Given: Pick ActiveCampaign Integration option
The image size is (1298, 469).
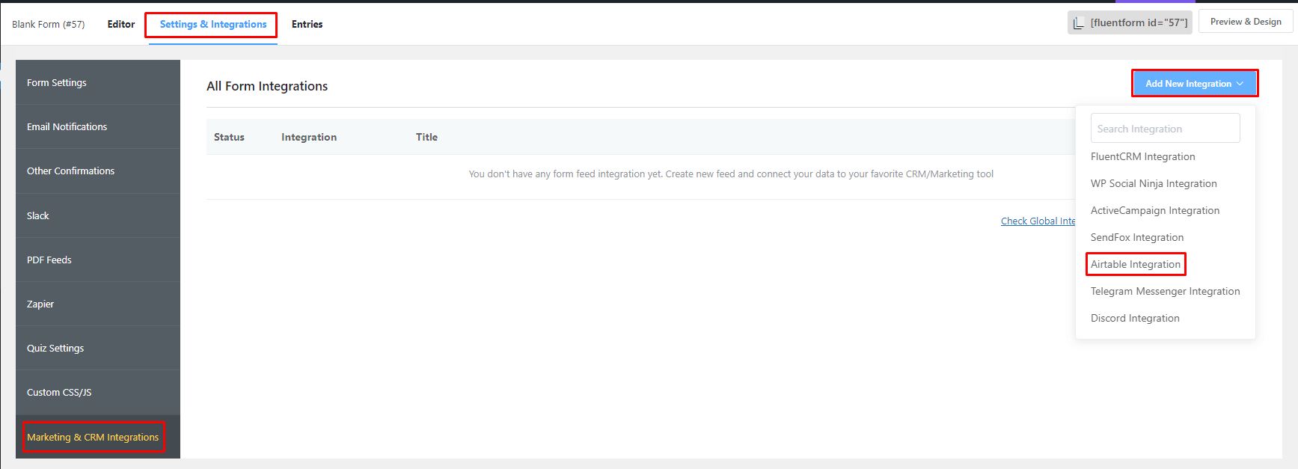Looking at the screenshot, I should click(x=1154, y=210).
